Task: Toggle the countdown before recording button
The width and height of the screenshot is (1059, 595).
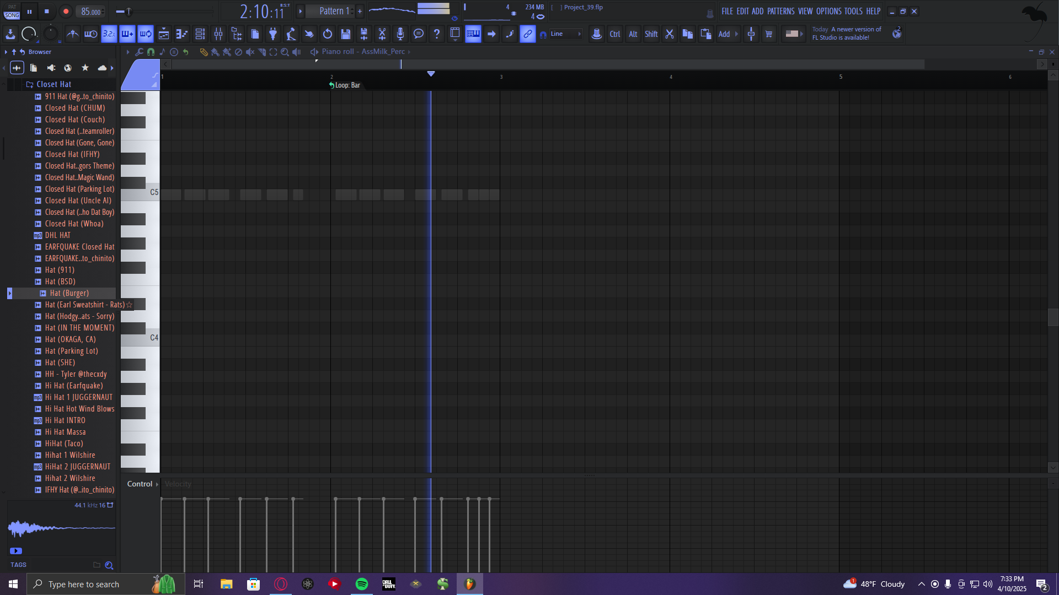Action: coord(109,34)
